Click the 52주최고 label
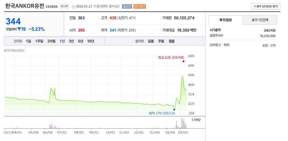 pos(215,45)
